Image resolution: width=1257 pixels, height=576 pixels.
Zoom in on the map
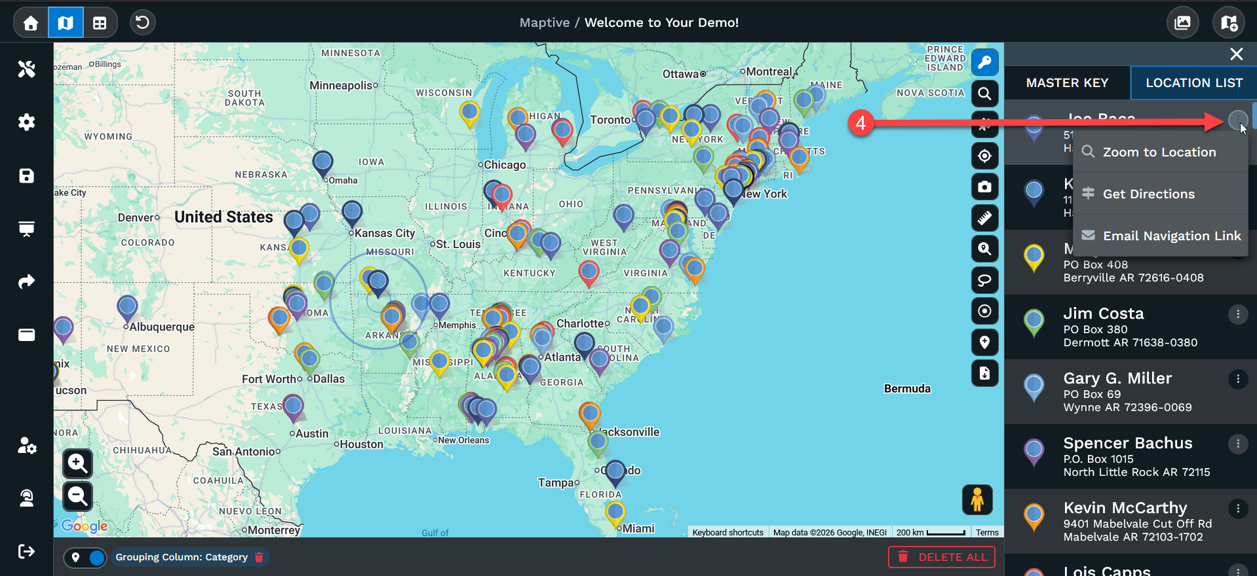77,463
